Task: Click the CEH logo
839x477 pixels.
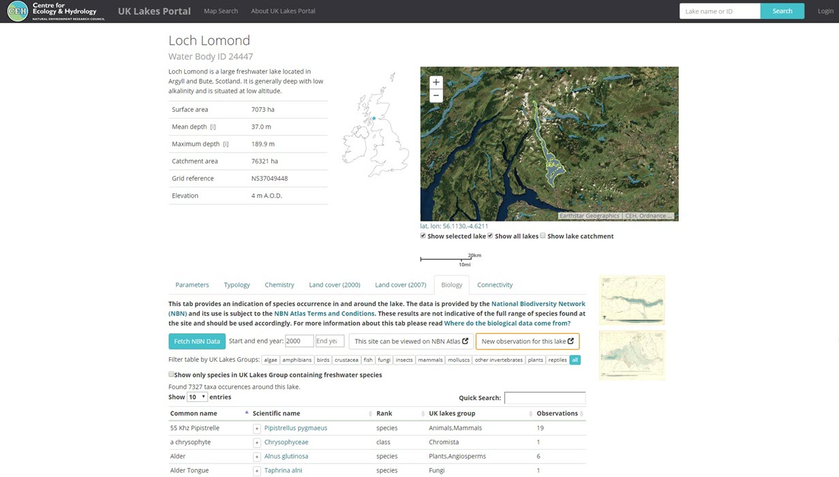Action: tap(17, 11)
